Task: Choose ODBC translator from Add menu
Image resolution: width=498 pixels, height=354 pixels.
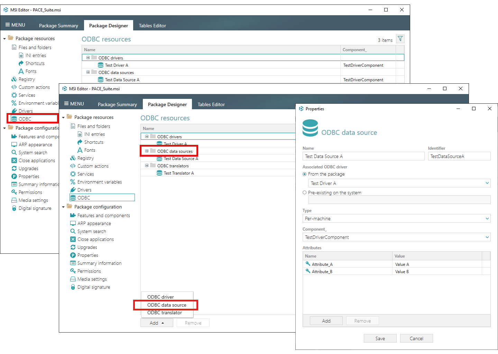Action: (165, 313)
